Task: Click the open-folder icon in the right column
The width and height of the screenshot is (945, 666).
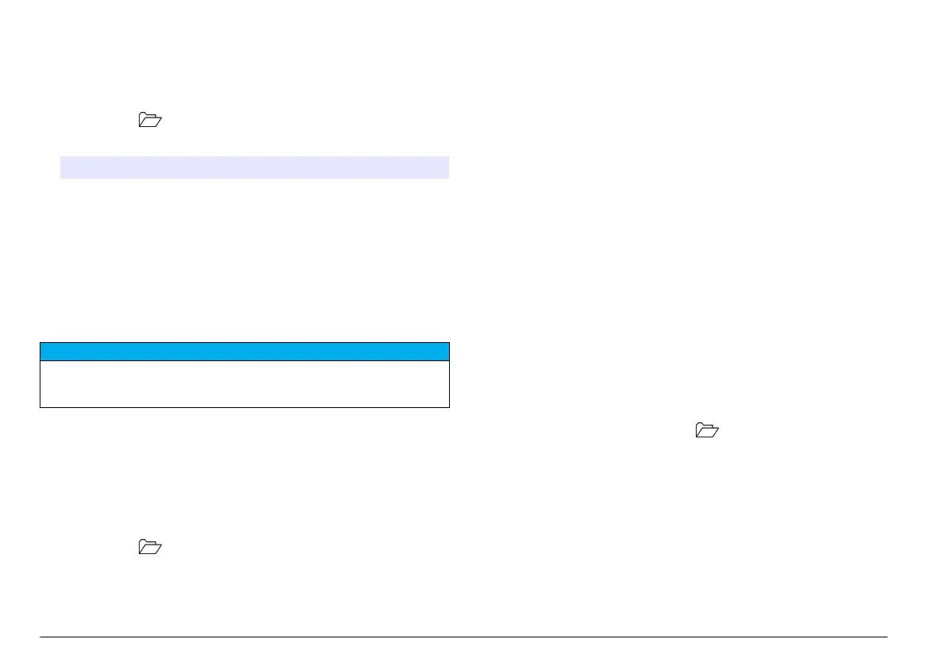Action: point(707,429)
